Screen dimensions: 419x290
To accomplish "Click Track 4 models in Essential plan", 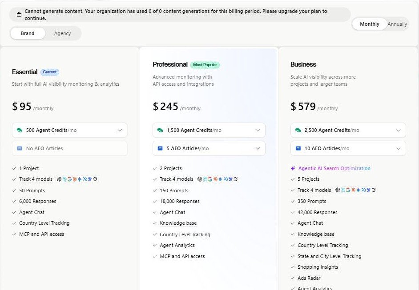I will pyautogui.click(x=36, y=179).
